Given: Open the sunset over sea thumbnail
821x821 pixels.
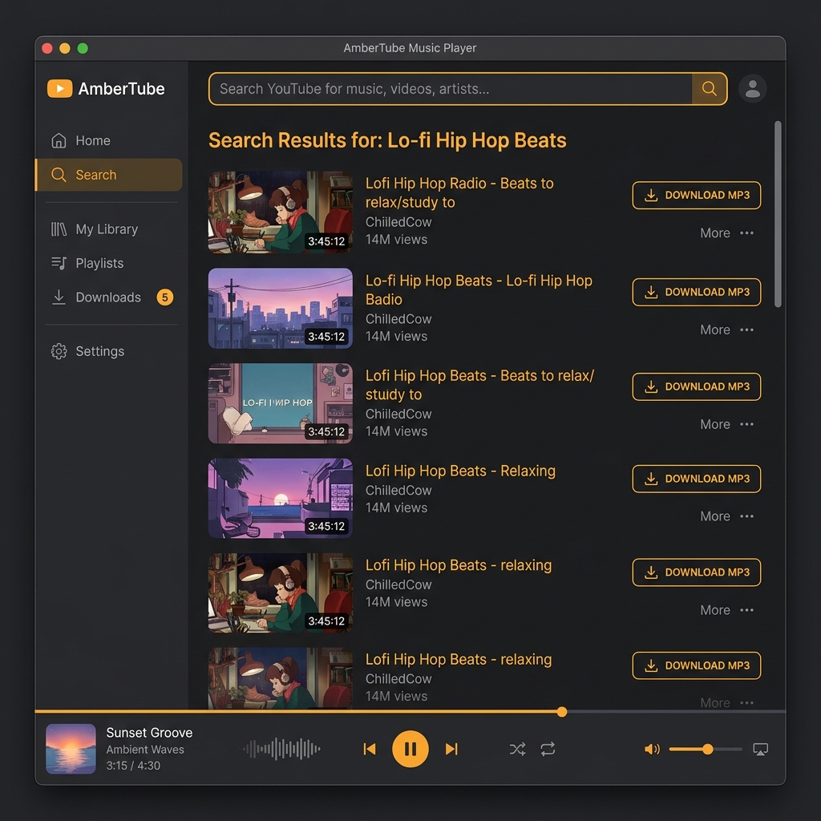Looking at the screenshot, I should [280, 498].
